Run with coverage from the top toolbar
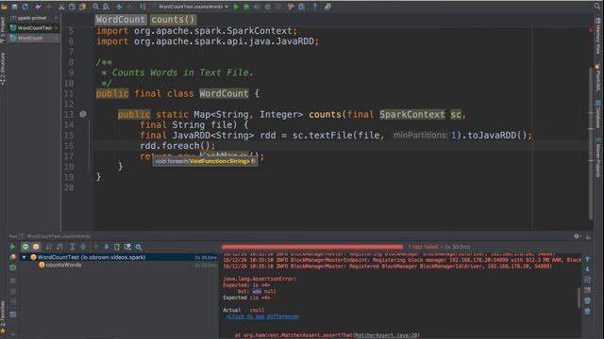Screen dimensions: 604x339 257,7
